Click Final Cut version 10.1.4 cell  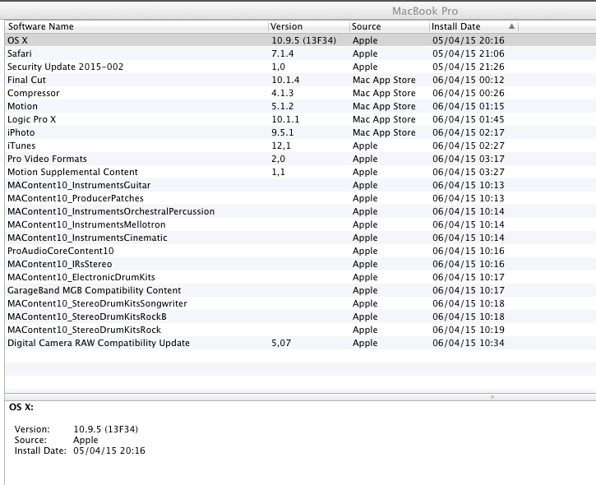click(x=285, y=80)
